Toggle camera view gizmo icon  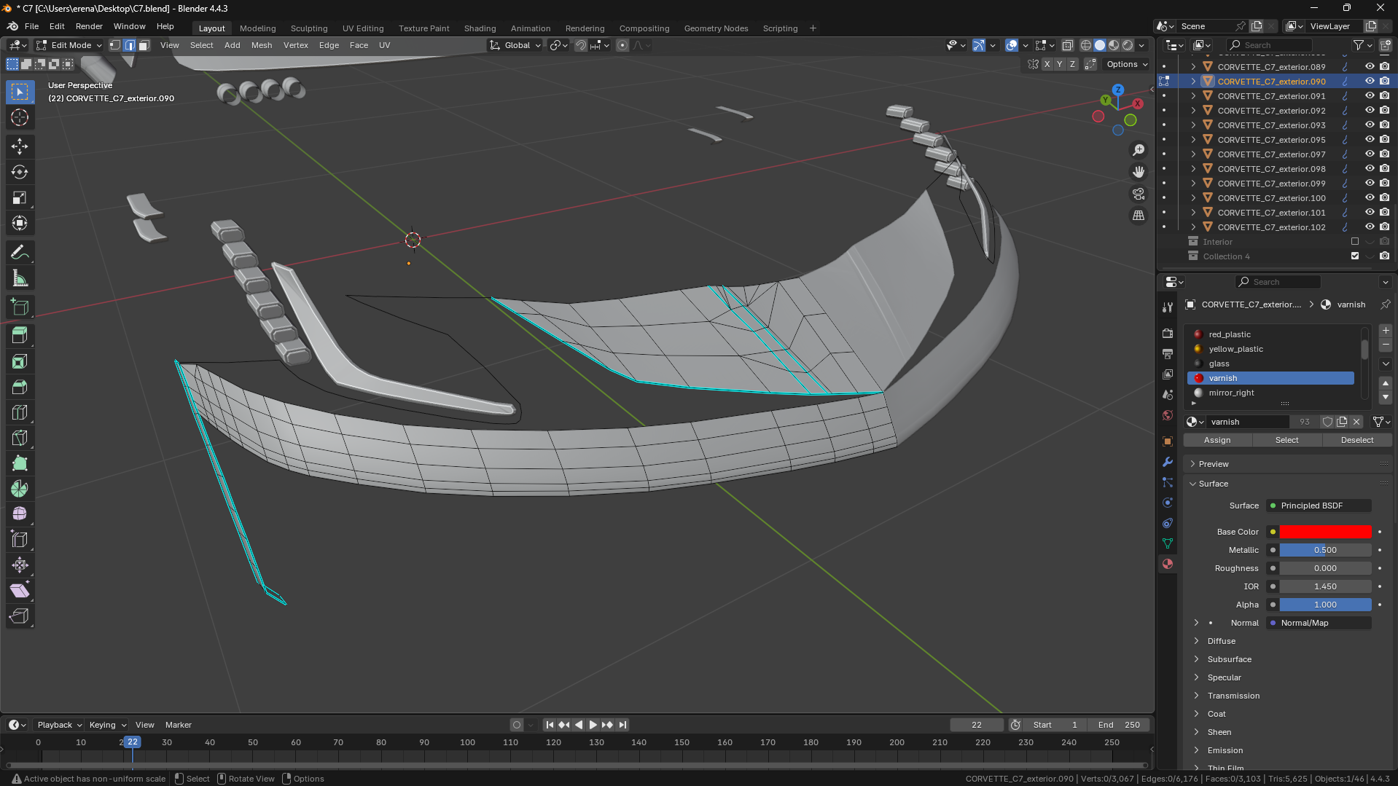coord(1139,194)
